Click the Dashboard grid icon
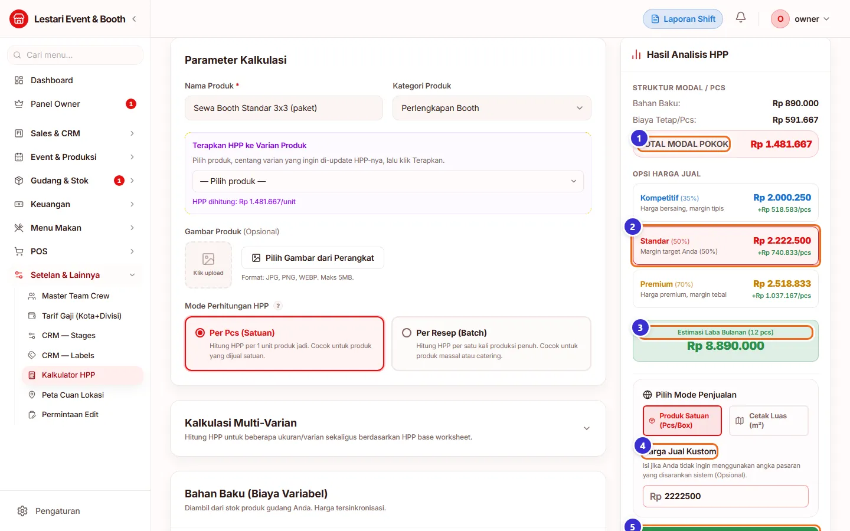 coord(19,80)
